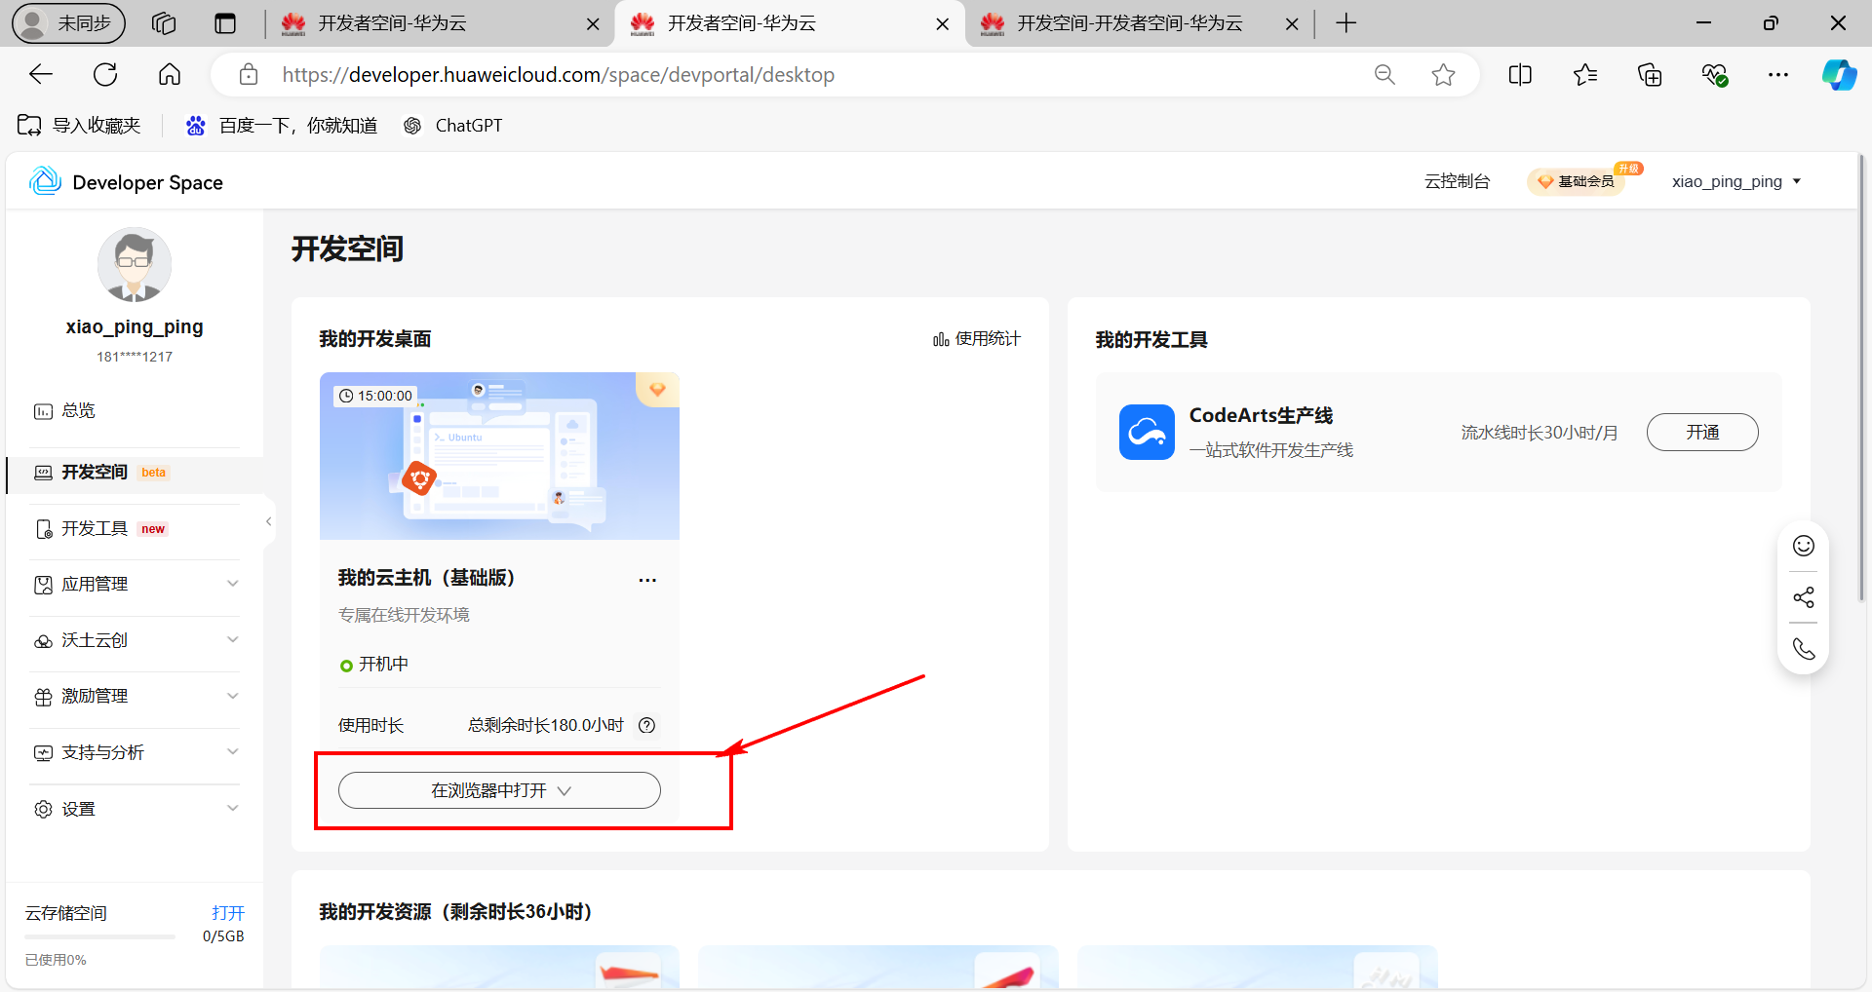Click the phone contact icon
The width and height of the screenshot is (1872, 992).
coord(1803,649)
